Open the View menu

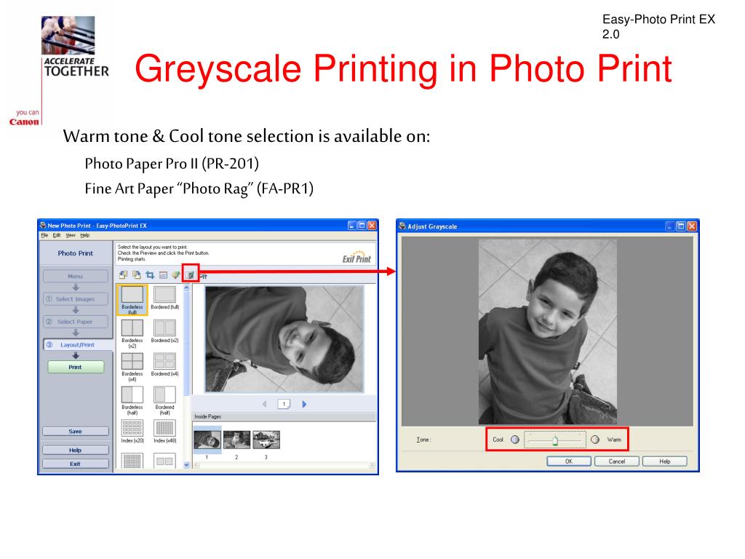(71, 235)
